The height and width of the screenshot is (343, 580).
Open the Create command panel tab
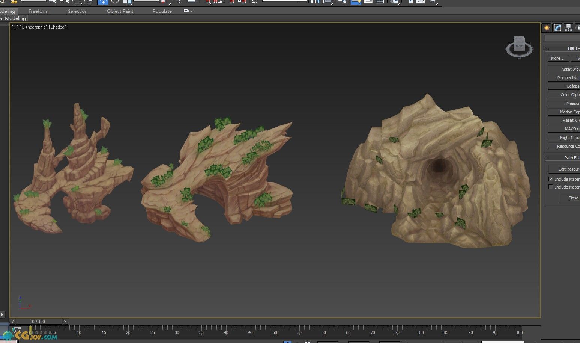[547, 28]
